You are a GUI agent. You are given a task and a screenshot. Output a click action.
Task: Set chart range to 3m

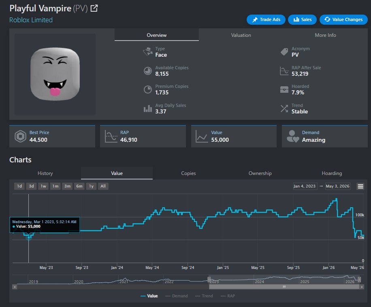tap(67, 186)
